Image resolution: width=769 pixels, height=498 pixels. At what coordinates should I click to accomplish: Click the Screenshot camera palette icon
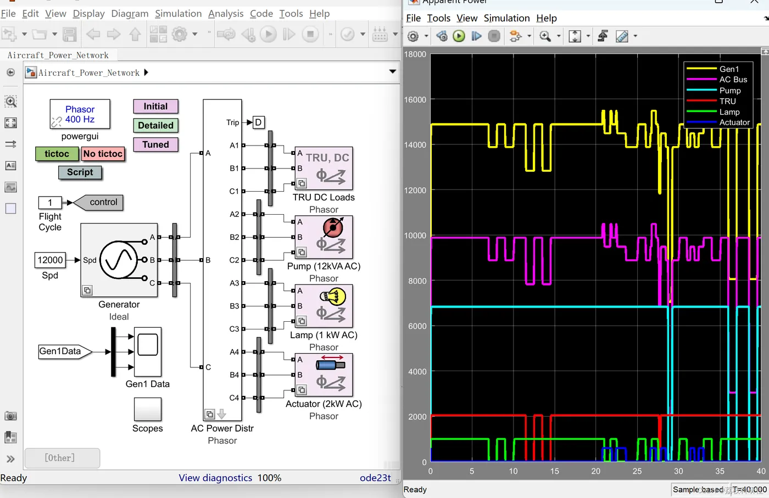[x=10, y=416]
